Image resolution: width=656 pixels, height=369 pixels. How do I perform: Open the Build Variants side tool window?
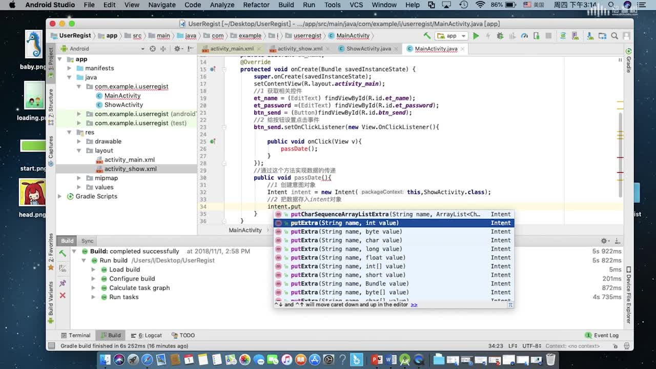point(51,302)
